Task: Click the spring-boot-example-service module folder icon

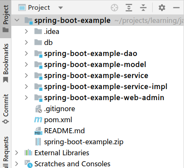Action: pos(38,76)
